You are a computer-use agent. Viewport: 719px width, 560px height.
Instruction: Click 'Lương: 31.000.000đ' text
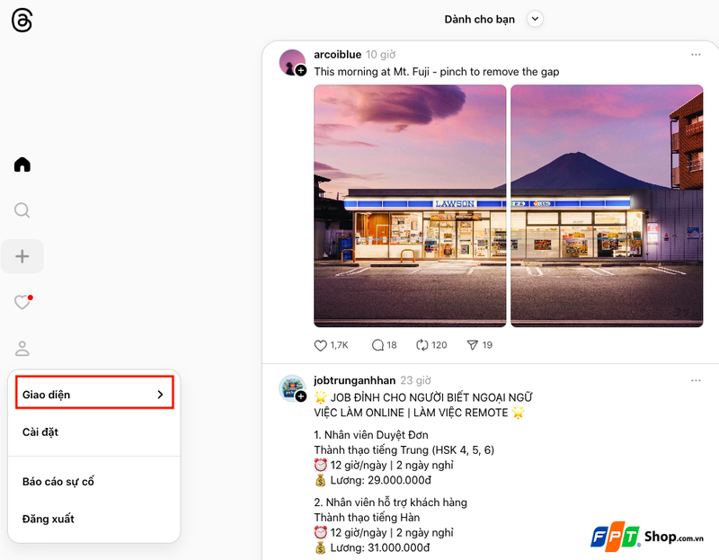[x=380, y=547]
